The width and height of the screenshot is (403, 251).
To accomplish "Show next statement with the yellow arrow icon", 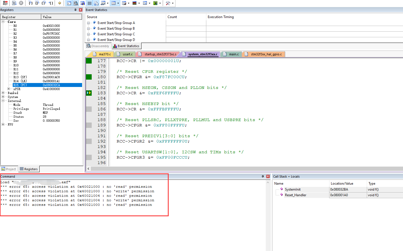I will click(59, 3).
